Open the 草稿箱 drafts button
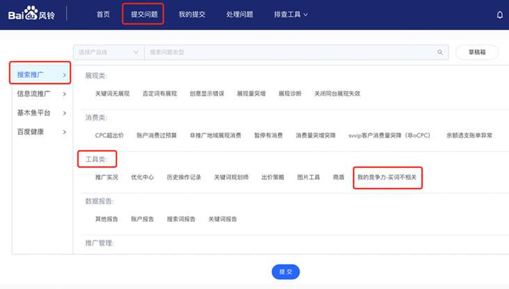This screenshot has height=289, width=509. 477,52
